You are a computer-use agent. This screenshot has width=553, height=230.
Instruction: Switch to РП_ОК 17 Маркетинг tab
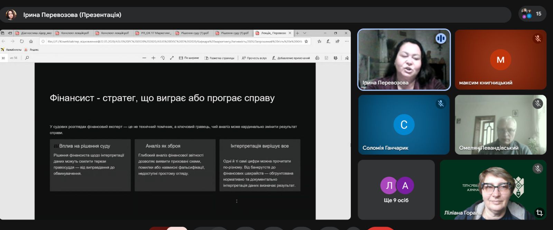(x=153, y=33)
